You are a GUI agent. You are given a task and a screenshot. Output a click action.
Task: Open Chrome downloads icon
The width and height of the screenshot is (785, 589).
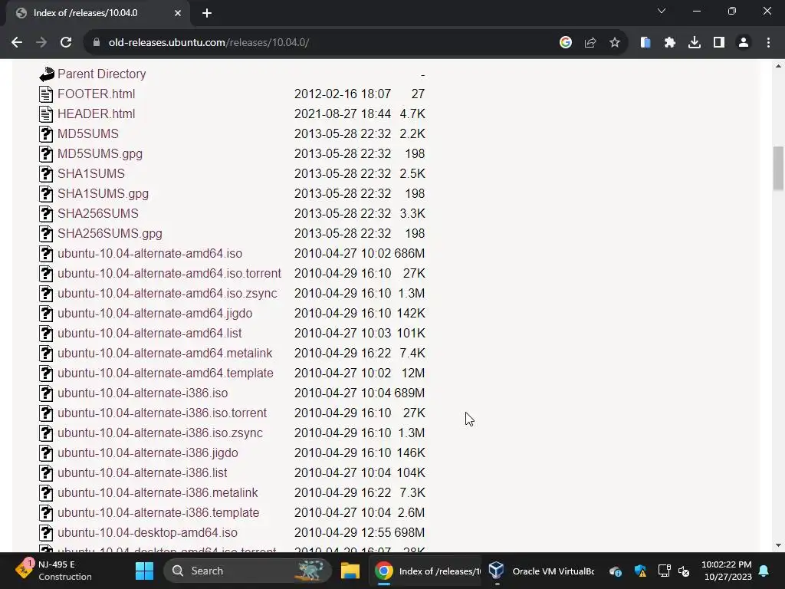click(x=694, y=43)
